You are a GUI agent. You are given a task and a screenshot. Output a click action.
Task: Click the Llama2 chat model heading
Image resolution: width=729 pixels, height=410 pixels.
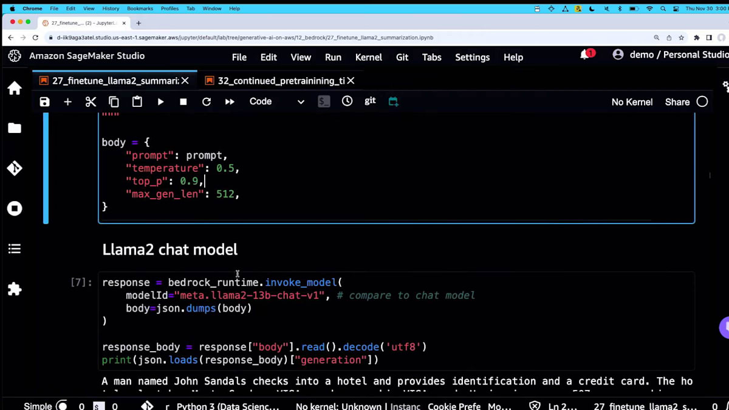[169, 249]
